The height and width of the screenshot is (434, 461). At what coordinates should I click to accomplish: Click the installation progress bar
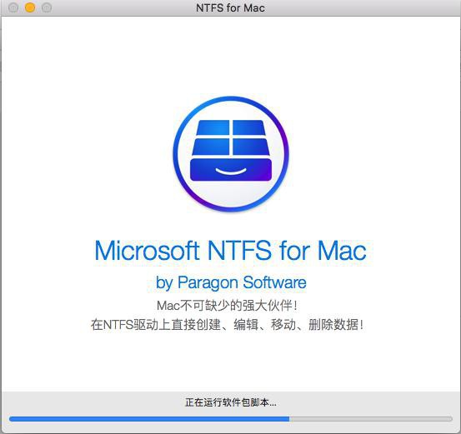click(230, 419)
